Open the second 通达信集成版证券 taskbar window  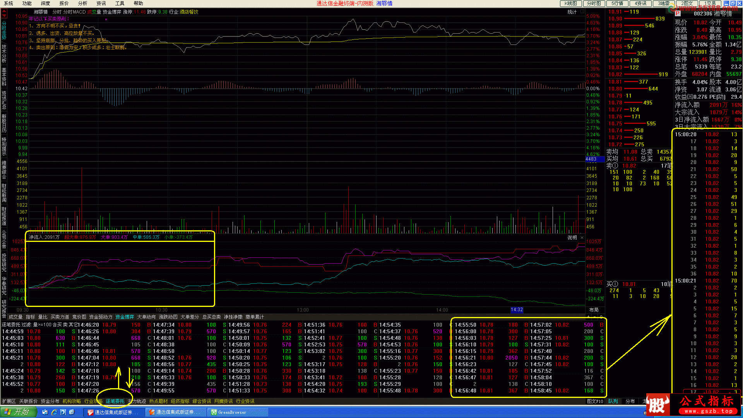[x=176, y=412]
